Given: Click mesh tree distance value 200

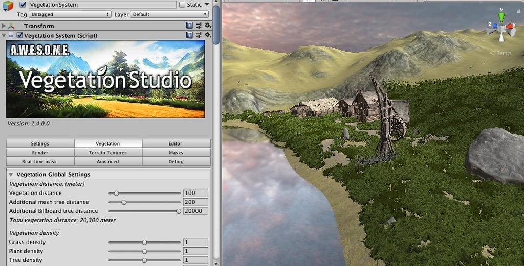Looking at the screenshot, I should tap(195, 202).
